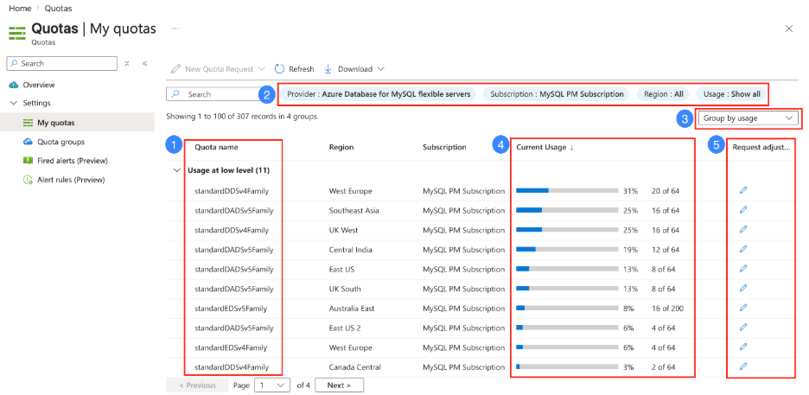809x395 pixels.
Task: Click the Provider filter pill
Action: pyautogui.click(x=379, y=94)
